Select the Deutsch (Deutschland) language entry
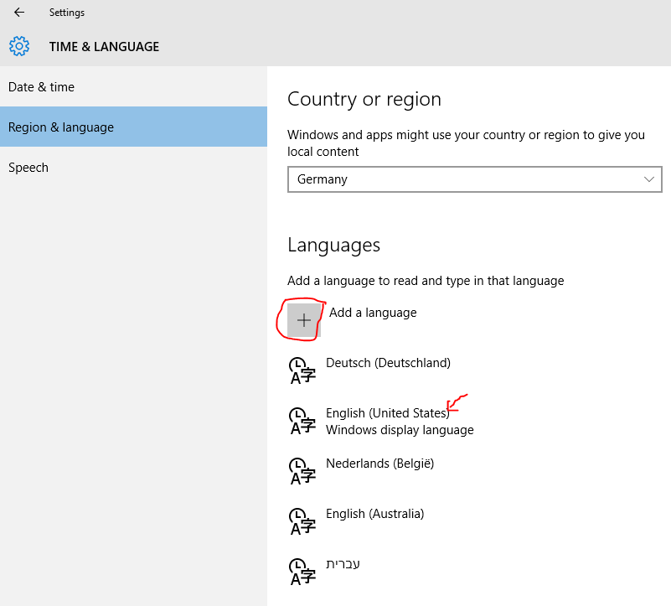The height and width of the screenshot is (606, 671). [x=388, y=363]
